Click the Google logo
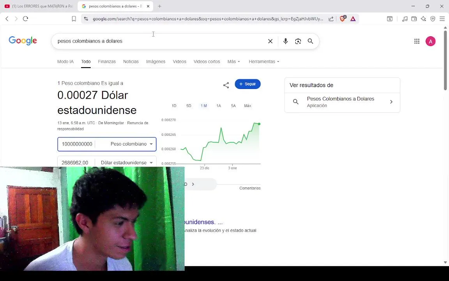The height and width of the screenshot is (281, 449). click(x=23, y=41)
